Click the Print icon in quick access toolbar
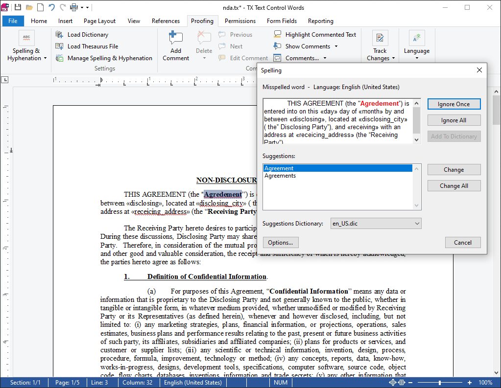 [x=74, y=7]
